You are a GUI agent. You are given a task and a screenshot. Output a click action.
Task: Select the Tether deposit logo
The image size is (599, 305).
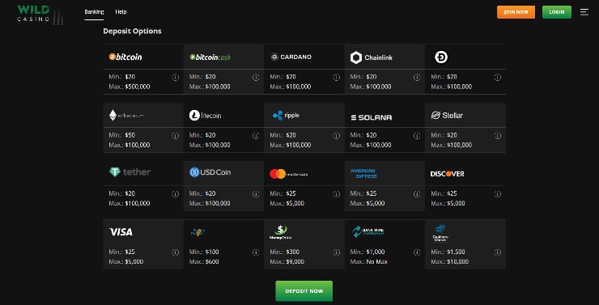point(130,172)
